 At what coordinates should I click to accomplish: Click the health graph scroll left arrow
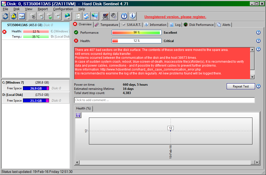coord(77,162)
